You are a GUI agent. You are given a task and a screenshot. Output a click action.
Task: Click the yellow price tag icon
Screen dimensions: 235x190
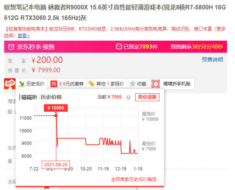coord(91,84)
